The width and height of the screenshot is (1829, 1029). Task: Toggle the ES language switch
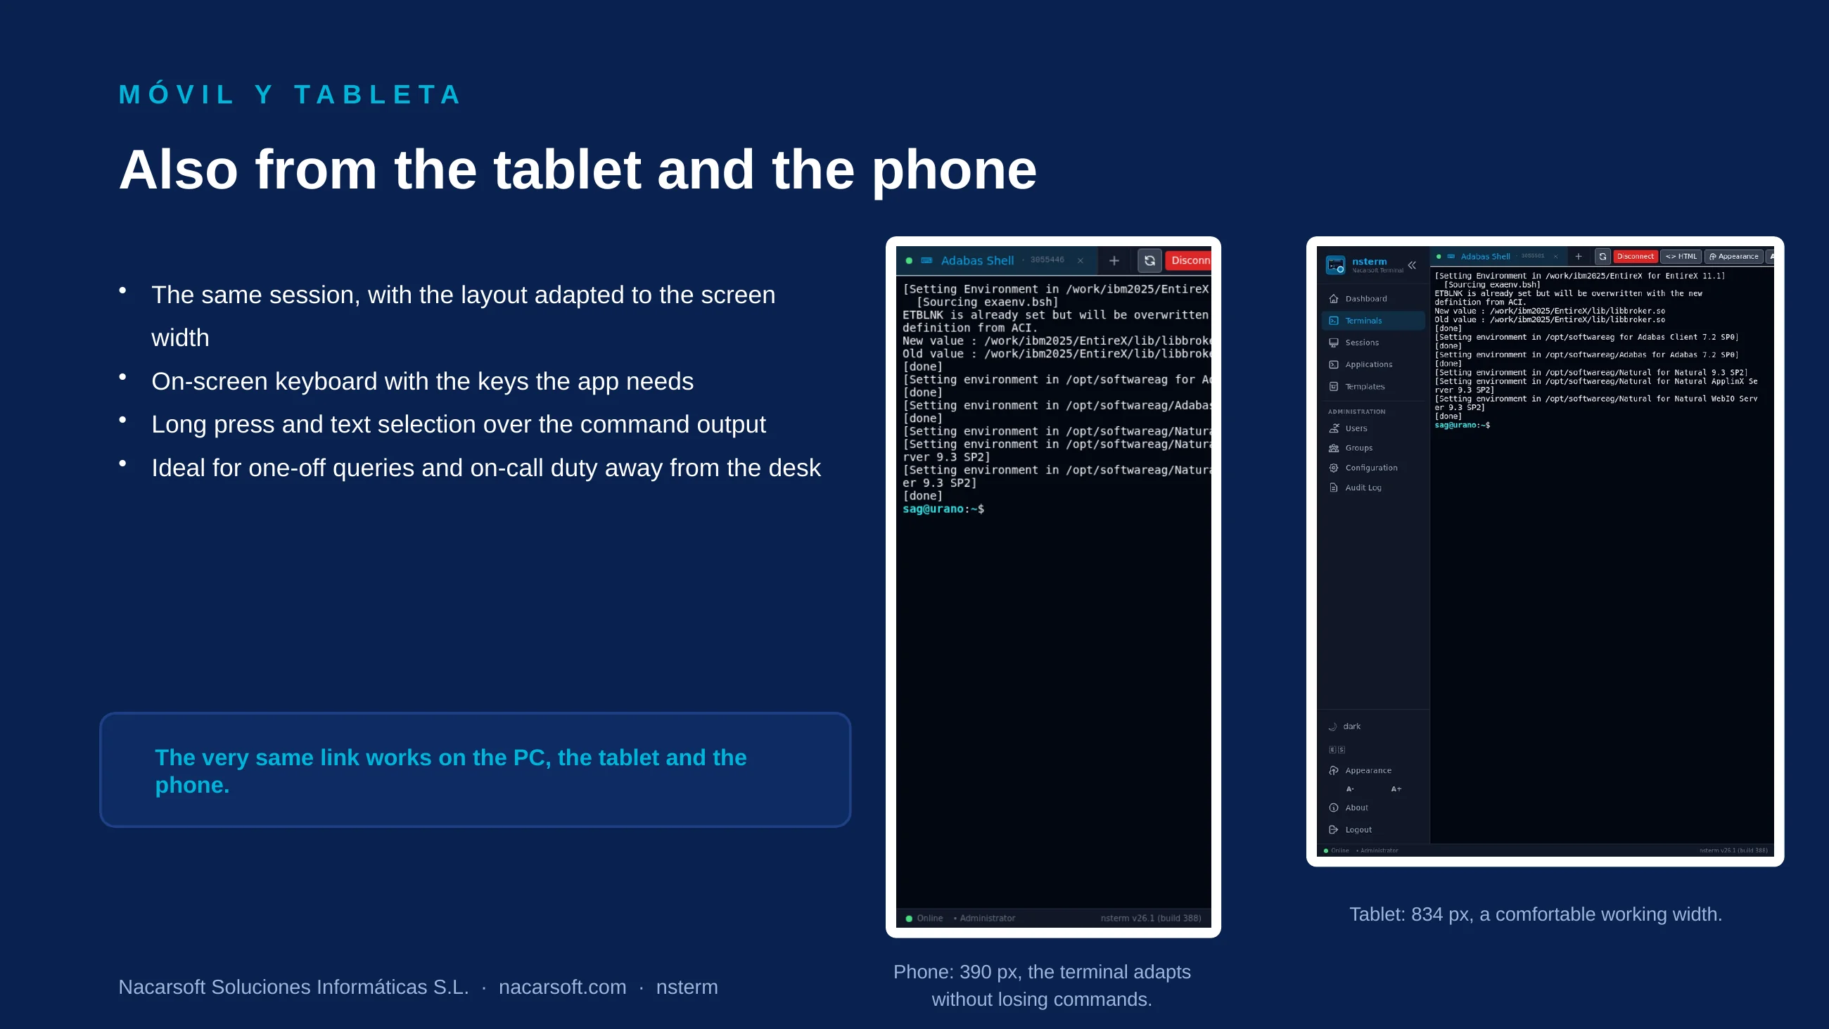pos(1337,750)
